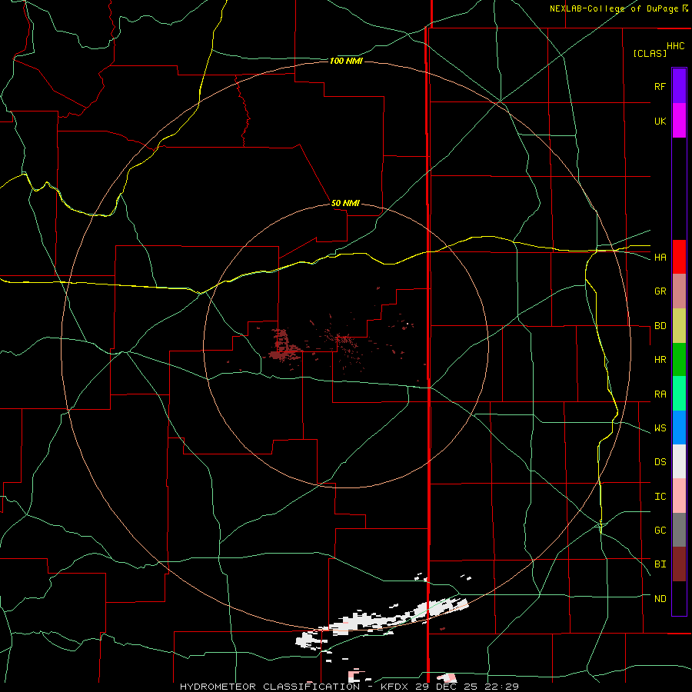Screen dimensions: 692x692
Task: Click the 'DS' legend label
Action: click(x=660, y=461)
